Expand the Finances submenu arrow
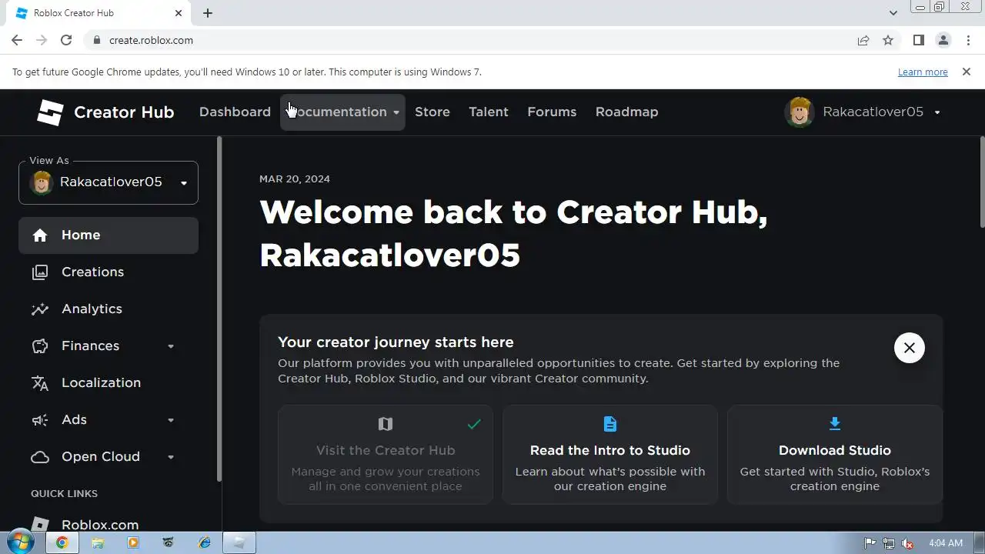 [171, 346]
